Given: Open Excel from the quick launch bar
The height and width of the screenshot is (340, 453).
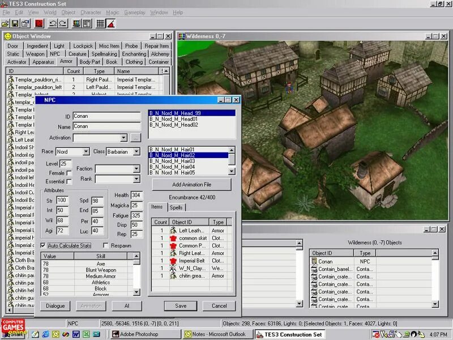Looking at the screenshot, I should [x=86, y=334].
